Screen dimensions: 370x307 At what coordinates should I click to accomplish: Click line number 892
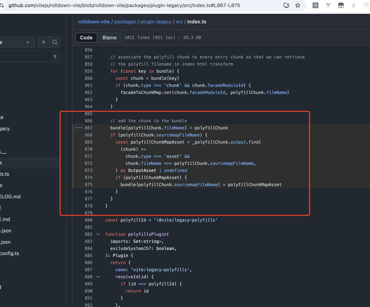tap(88, 305)
